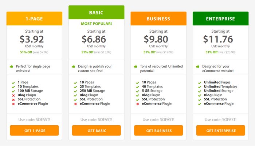
Task: Click green check beside Enterprise eCommerce Plugin
Action: pyautogui.click(x=200, y=104)
